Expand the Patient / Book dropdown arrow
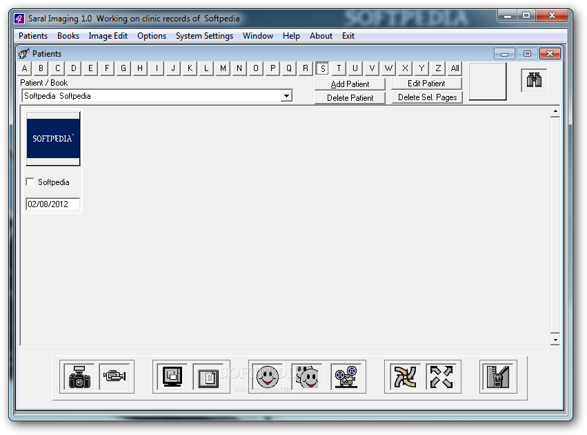Screen dimensions: 587x435 pos(286,96)
